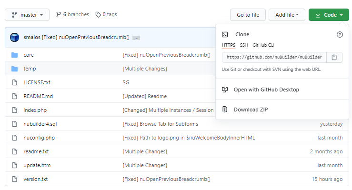352x190 pixels.
Task: Open the SG commit message
Action: (x=126, y=82)
